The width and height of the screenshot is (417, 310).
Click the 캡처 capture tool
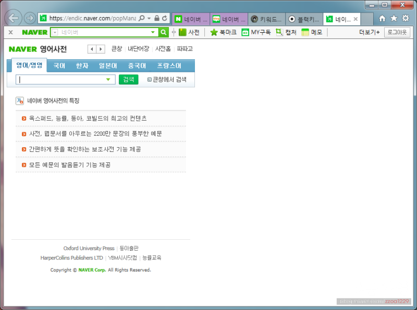[286, 32]
